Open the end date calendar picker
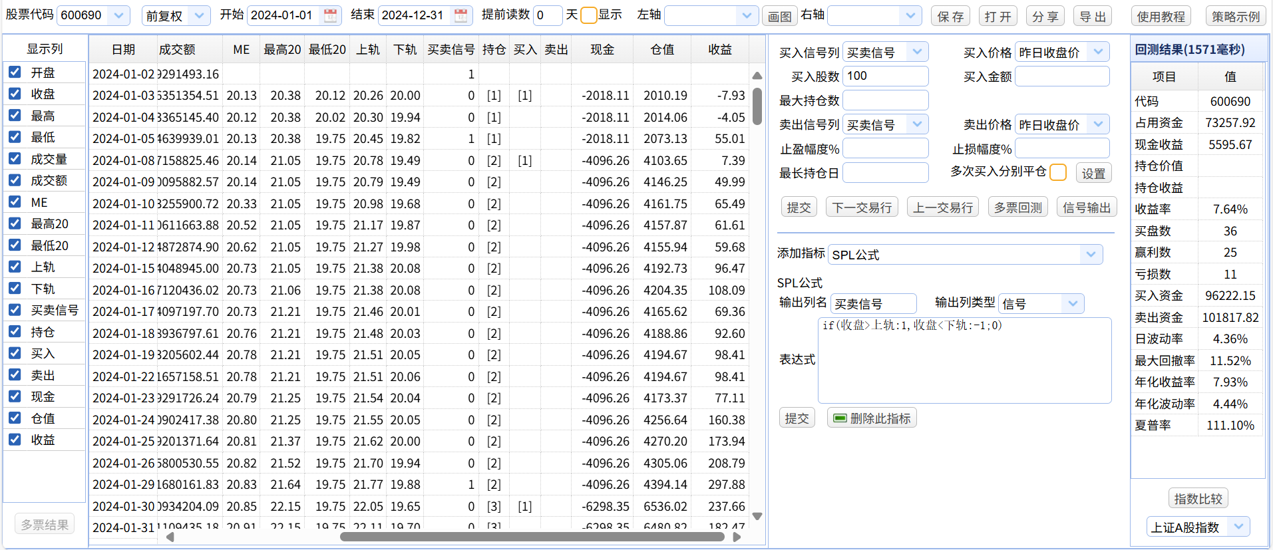The image size is (1273, 550). coord(460,15)
